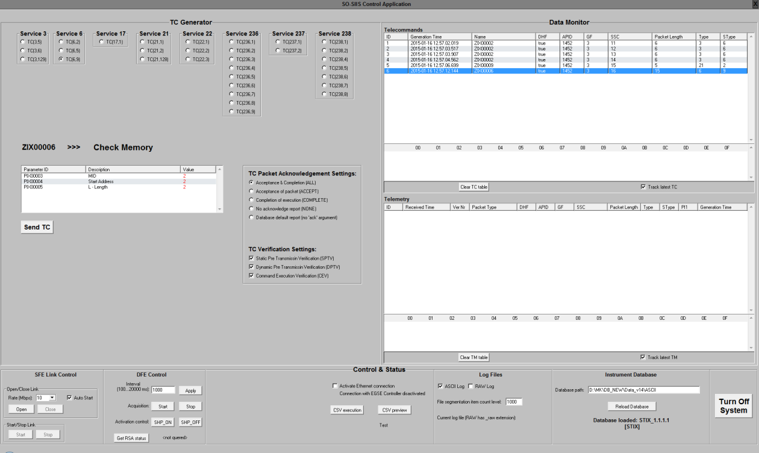Open CSV preview
759x453 pixels.
point(395,410)
